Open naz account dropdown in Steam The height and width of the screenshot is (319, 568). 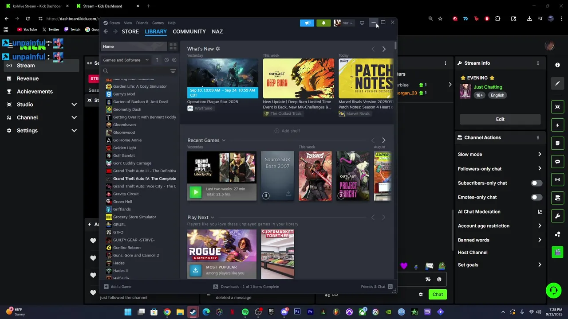(x=343, y=23)
